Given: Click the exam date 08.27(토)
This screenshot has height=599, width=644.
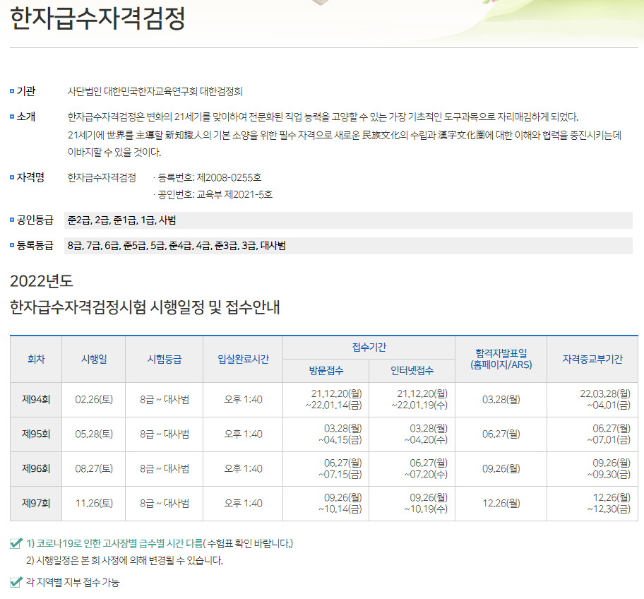Looking at the screenshot, I should click(94, 468).
